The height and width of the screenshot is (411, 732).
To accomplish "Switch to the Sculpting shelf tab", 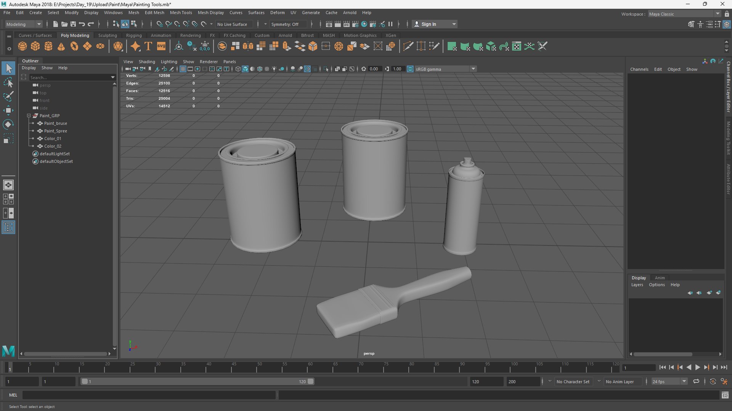I will (x=108, y=35).
